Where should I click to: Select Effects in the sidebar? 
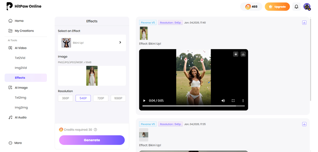(26, 78)
